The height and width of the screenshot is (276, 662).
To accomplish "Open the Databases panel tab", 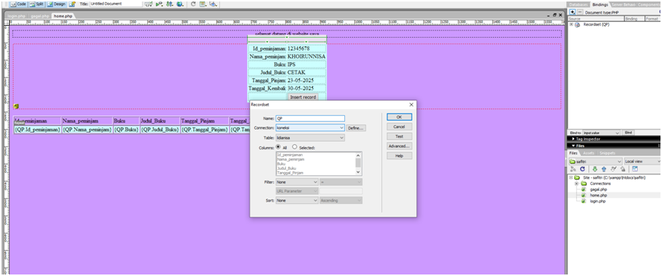I will pyautogui.click(x=578, y=5).
